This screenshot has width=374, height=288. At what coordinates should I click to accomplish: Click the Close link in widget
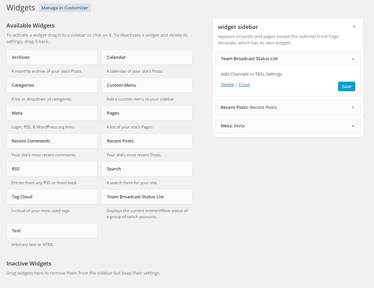click(x=244, y=85)
